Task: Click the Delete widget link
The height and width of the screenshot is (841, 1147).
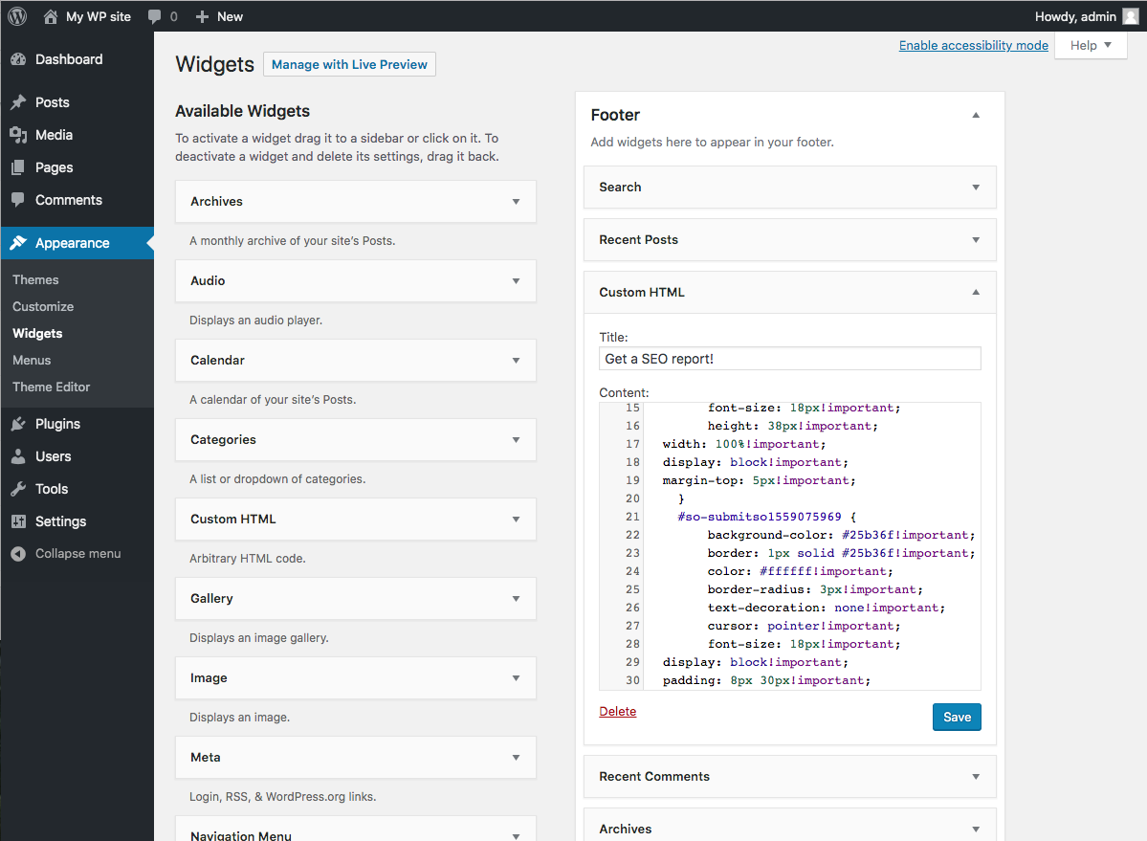Action: [x=617, y=712]
